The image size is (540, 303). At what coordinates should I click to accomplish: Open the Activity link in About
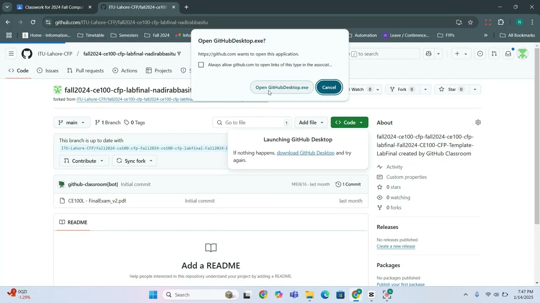pyautogui.click(x=394, y=167)
